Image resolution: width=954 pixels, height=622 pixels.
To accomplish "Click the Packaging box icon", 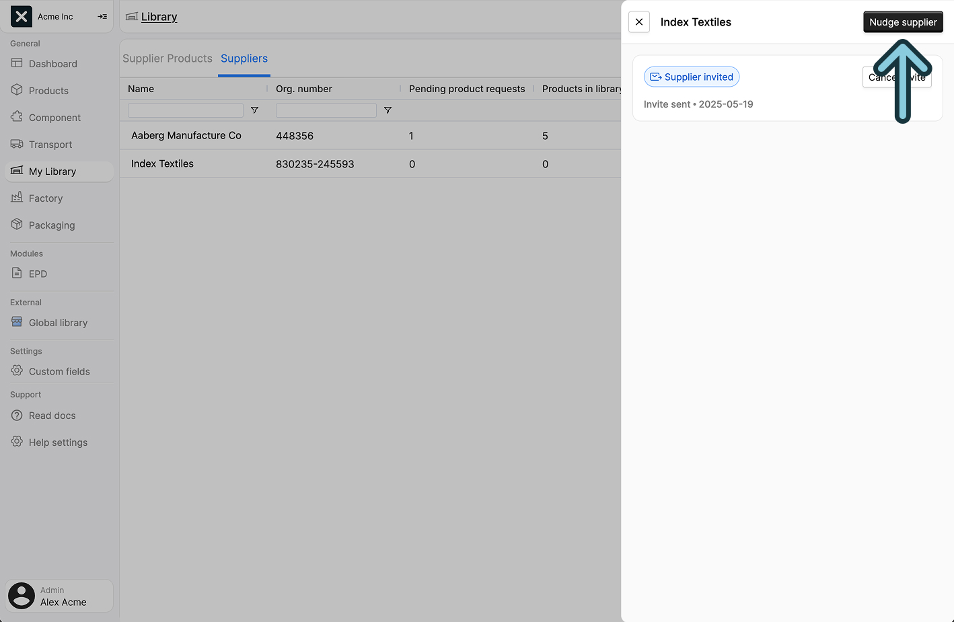I will tap(17, 225).
